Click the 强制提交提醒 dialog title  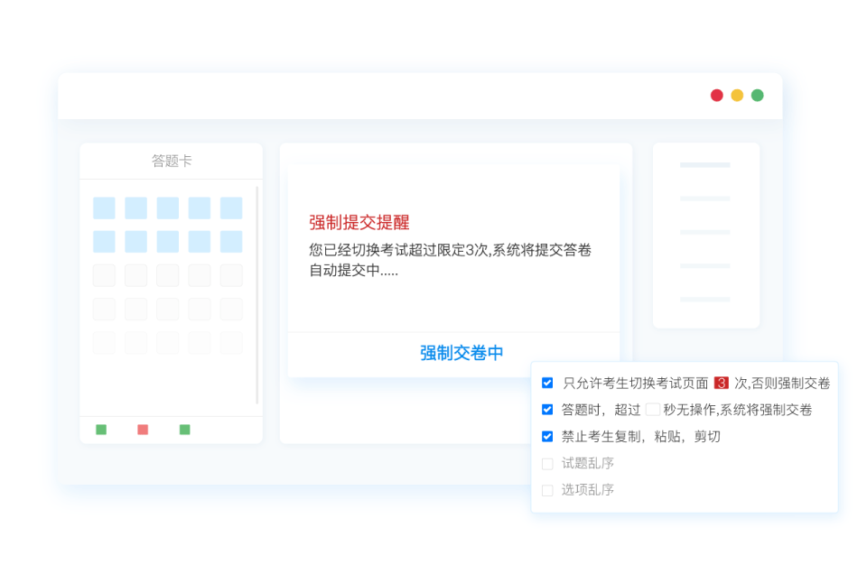tap(360, 222)
